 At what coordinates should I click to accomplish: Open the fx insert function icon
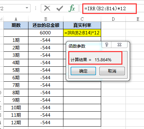tap(72, 8)
